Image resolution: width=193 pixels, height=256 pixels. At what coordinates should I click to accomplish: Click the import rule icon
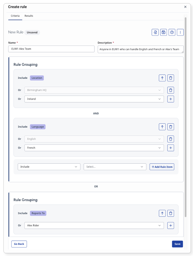click(x=155, y=32)
